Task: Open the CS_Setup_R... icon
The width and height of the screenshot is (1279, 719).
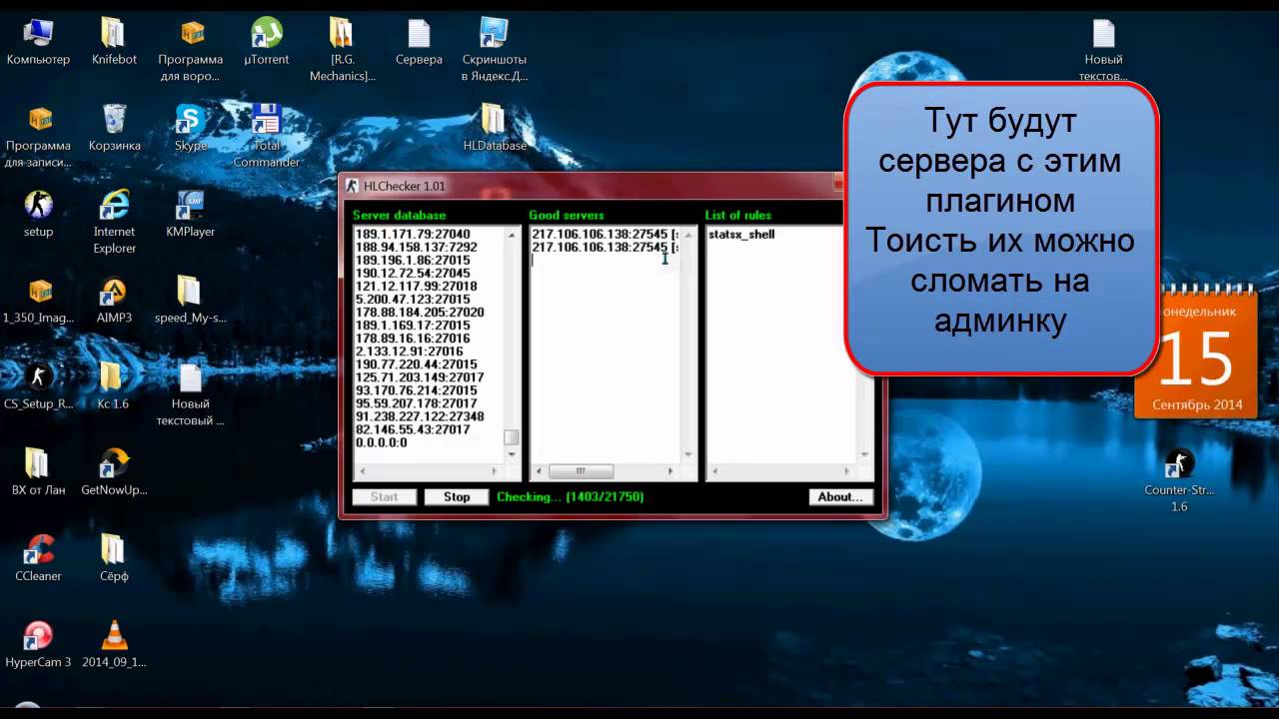Action: click(38, 386)
